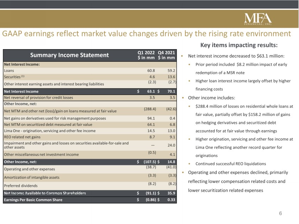Click the 'Preferred dividends' row label
Screen dimensions: 299x224
[x=21, y=186]
